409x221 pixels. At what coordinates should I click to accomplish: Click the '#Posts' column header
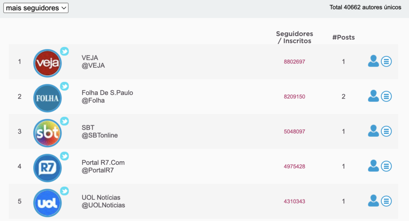343,37
